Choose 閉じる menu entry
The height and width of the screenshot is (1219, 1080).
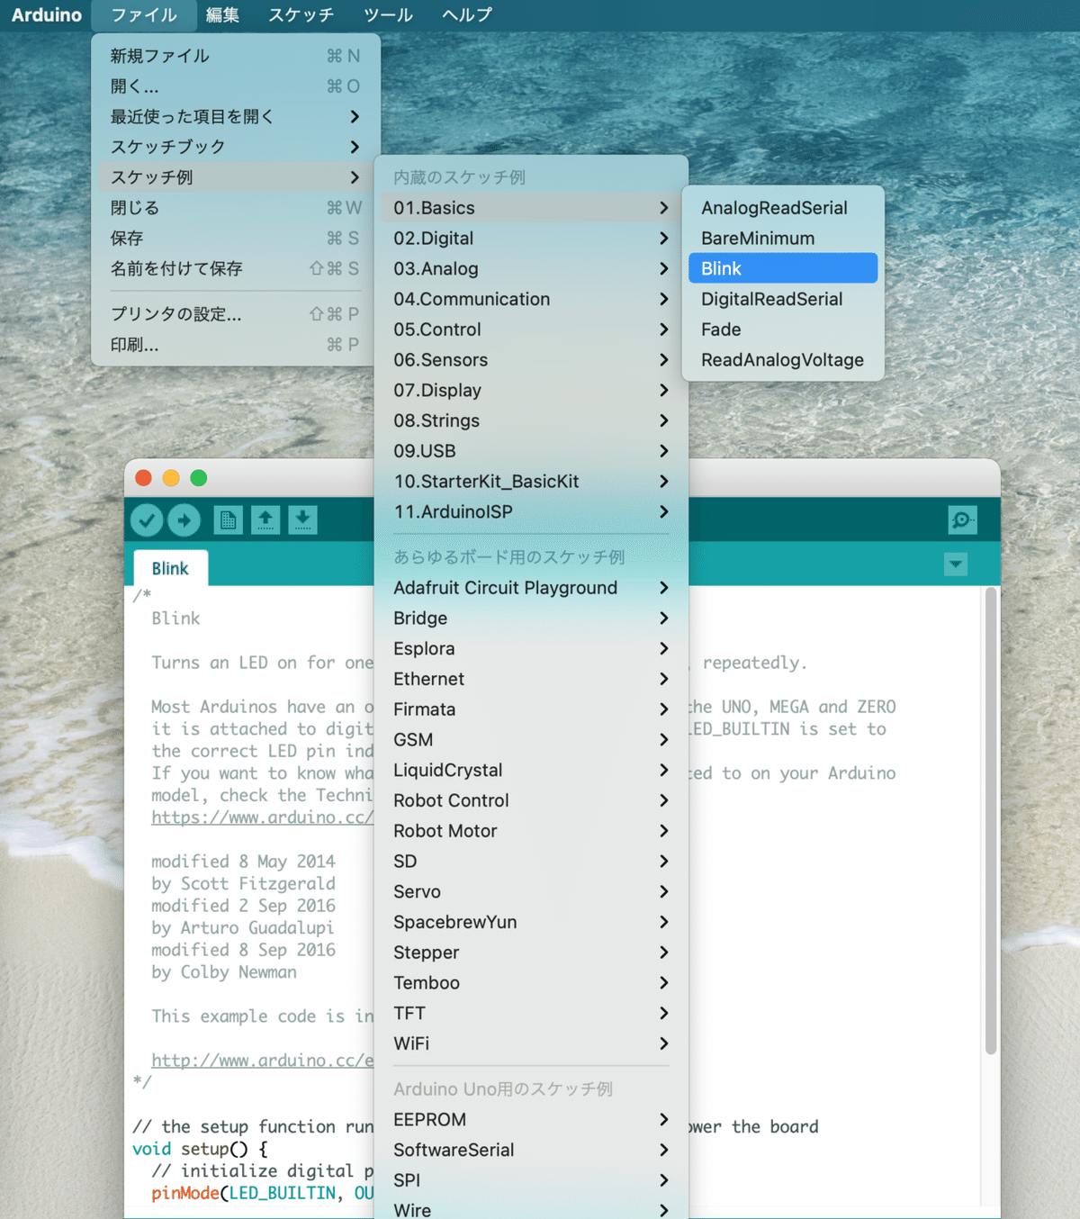click(x=236, y=208)
